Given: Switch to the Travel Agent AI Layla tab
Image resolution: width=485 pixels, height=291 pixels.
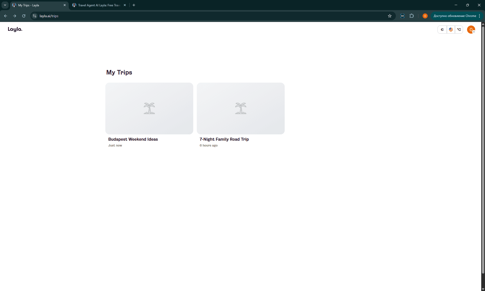Looking at the screenshot, I should coord(99,5).
